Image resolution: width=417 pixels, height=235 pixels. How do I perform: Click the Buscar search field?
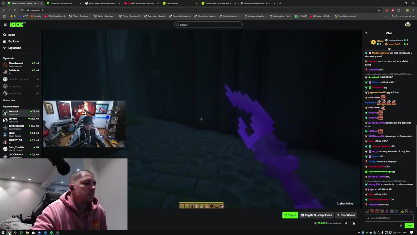click(x=208, y=25)
